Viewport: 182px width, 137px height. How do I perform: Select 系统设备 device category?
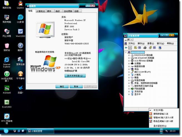pyautogui.click(x=138, y=92)
